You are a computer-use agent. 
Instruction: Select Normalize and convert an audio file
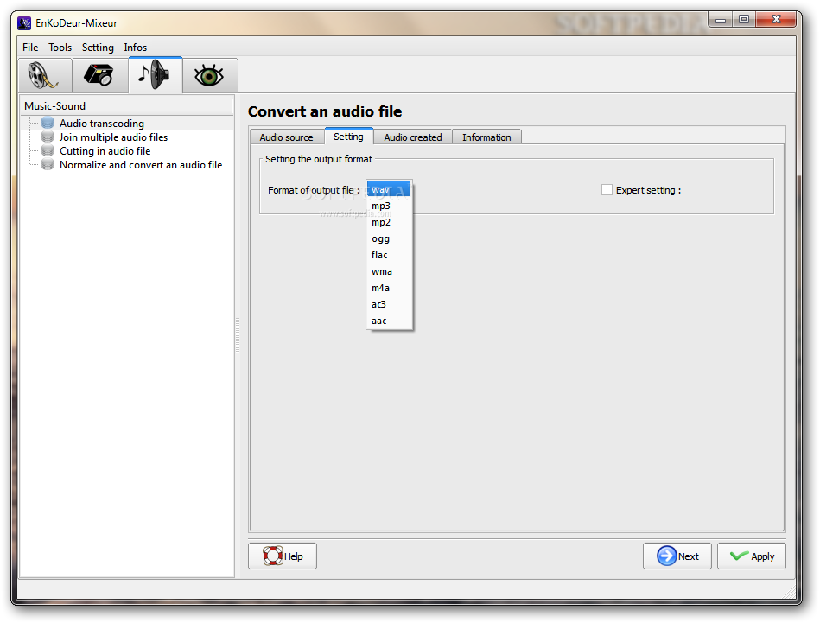(141, 165)
